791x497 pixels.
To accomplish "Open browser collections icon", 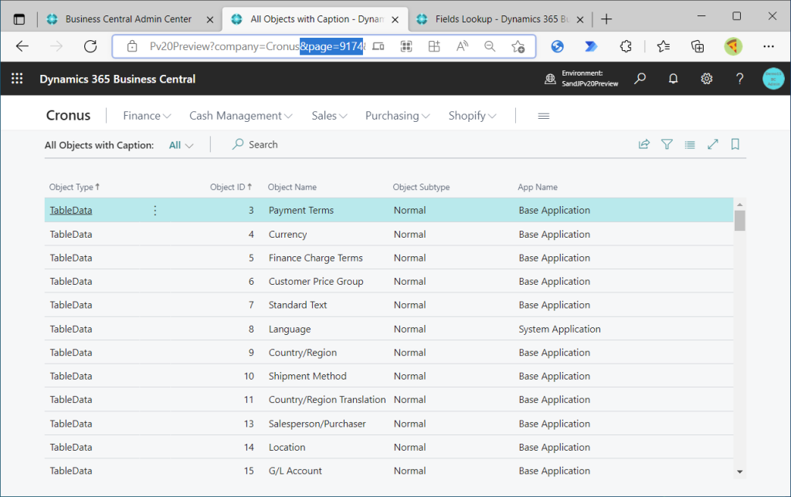I will point(698,46).
